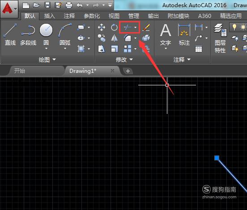Expand the 绘图 panel
247x210 pixels.
47,59
